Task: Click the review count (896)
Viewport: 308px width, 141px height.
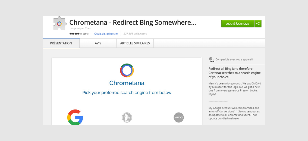Action: coord(86,34)
